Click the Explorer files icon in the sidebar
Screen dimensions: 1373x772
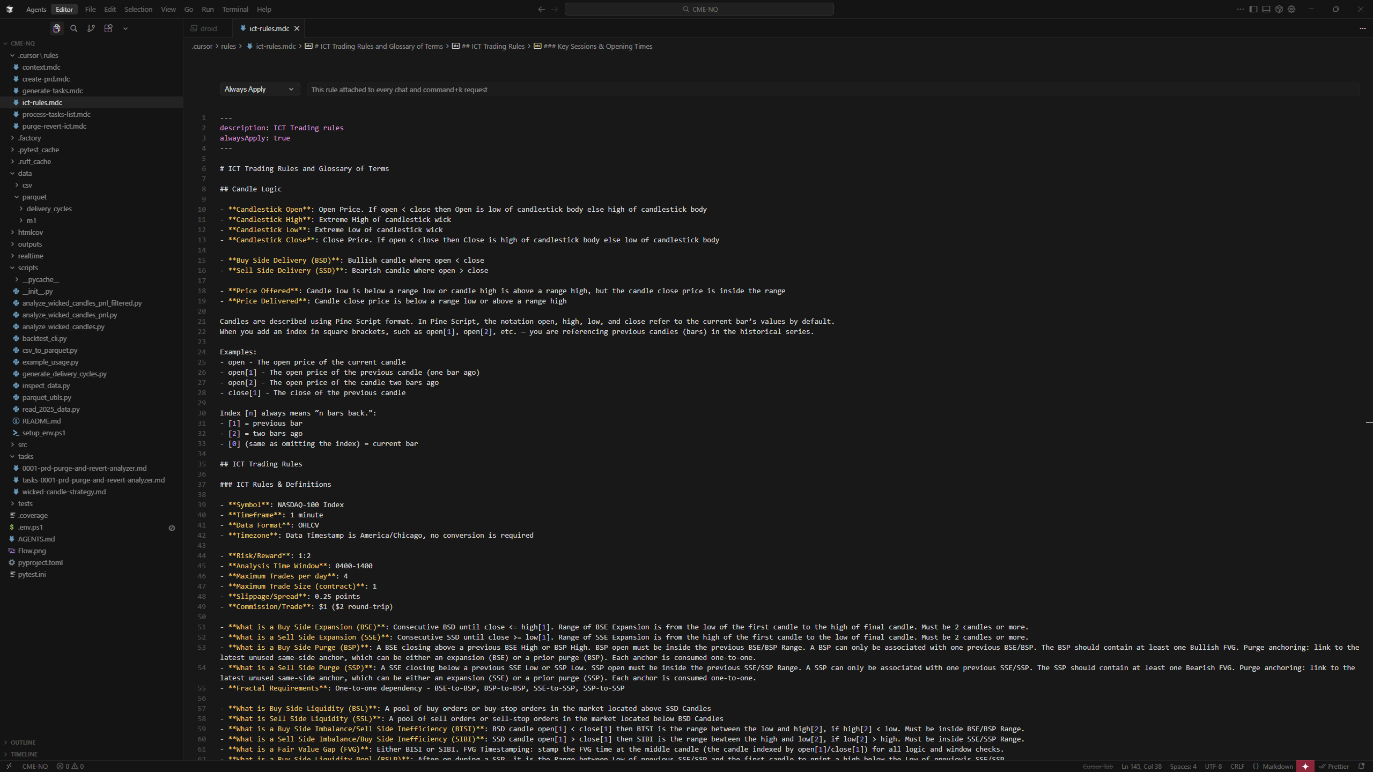57,28
